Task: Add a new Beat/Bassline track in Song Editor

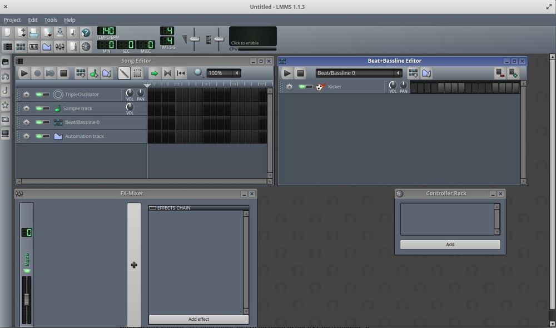Action: click(x=81, y=73)
